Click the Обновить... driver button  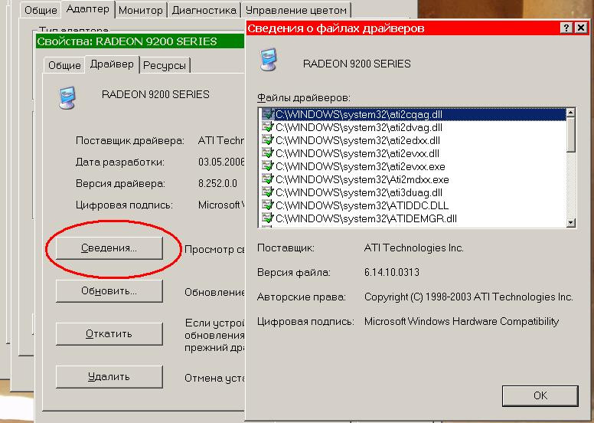(x=109, y=291)
